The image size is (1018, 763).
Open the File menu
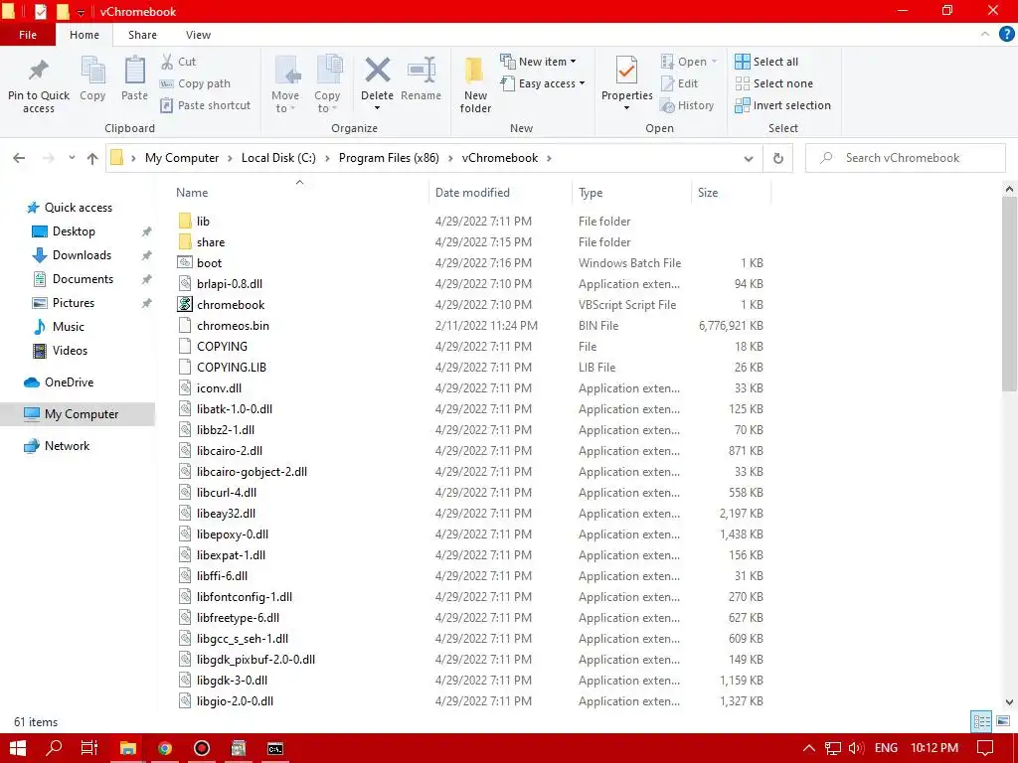coord(27,35)
